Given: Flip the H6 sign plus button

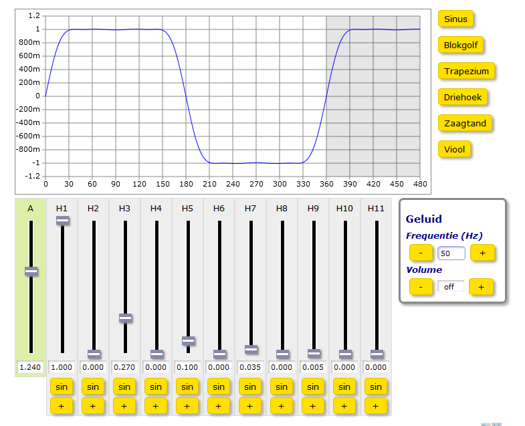Looking at the screenshot, I should pyautogui.click(x=219, y=406).
